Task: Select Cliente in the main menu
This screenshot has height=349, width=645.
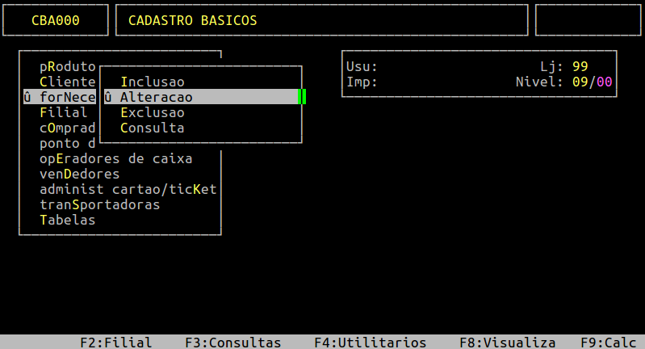Action: [68, 82]
